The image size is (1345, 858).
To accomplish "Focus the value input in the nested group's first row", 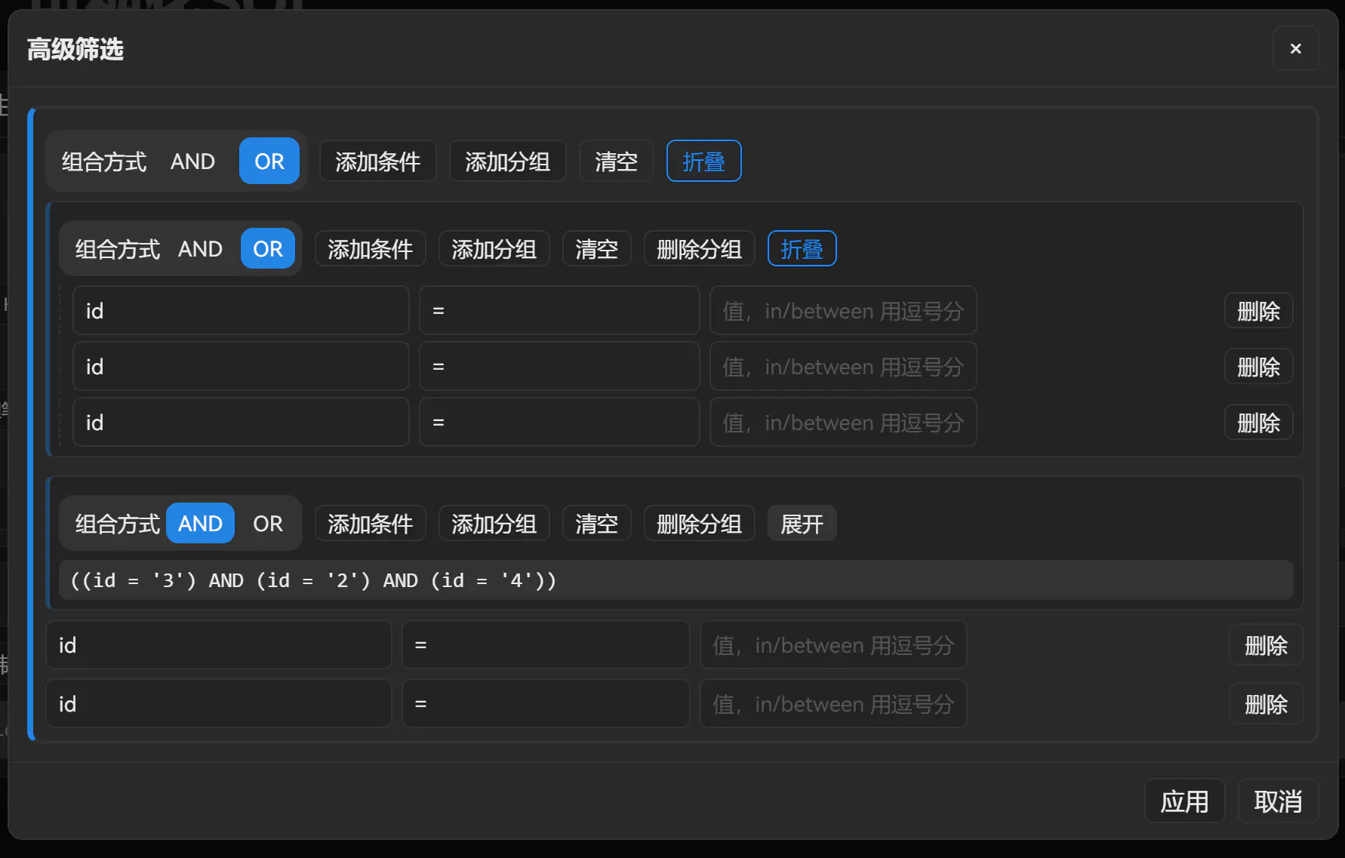I will click(843, 310).
